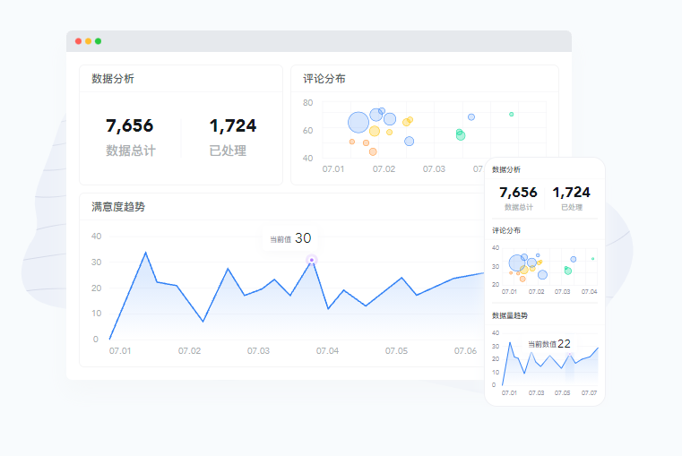Click the largest blue bubble in mobile 评论分布 chart

click(x=517, y=263)
